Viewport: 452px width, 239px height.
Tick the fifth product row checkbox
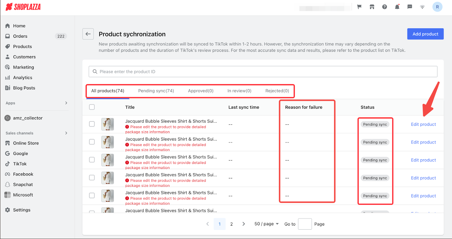92,195
